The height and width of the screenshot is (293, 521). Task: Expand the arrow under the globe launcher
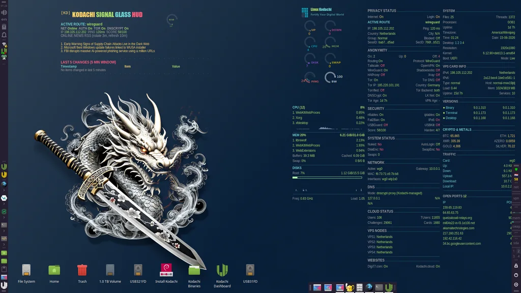4,190
